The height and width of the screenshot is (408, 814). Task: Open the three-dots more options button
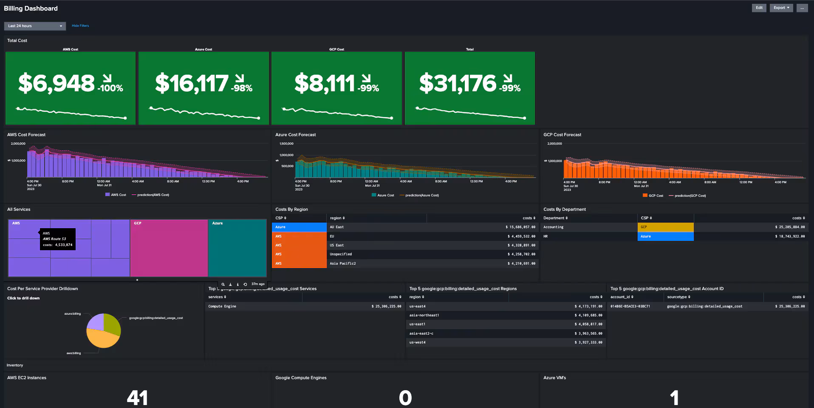(802, 8)
